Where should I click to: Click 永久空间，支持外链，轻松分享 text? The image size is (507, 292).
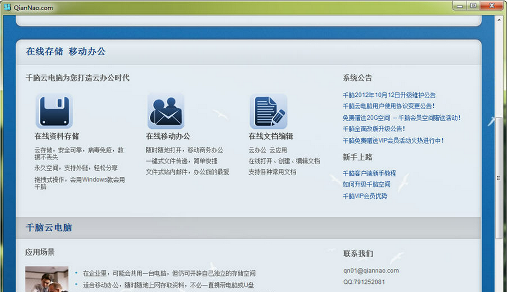[x=76, y=168]
